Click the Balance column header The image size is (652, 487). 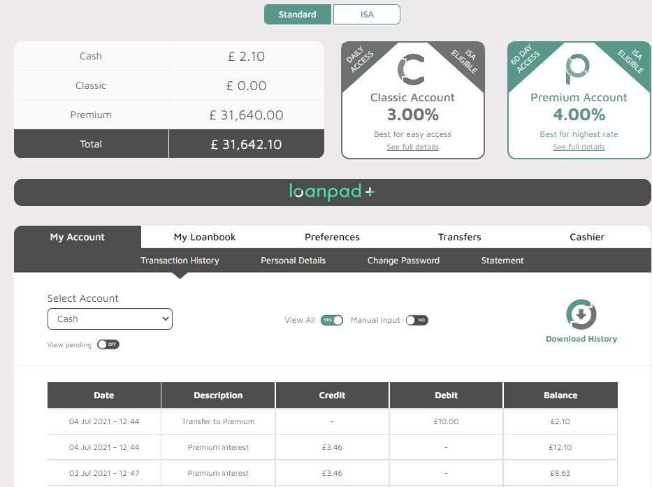(x=560, y=395)
